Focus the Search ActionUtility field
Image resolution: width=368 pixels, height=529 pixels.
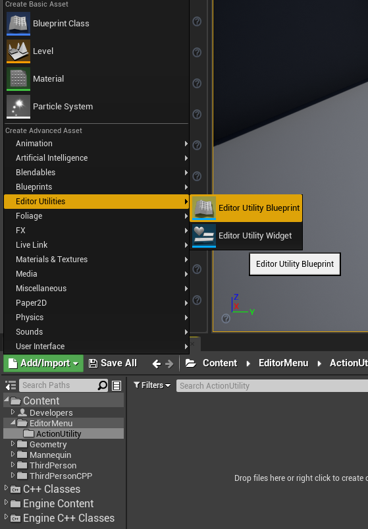(273, 385)
